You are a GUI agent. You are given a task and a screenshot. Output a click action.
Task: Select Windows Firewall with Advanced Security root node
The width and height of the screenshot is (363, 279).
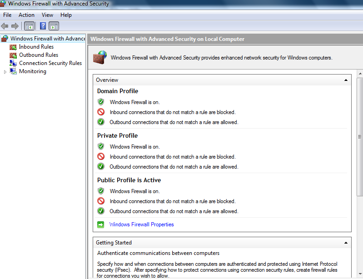(x=48, y=39)
